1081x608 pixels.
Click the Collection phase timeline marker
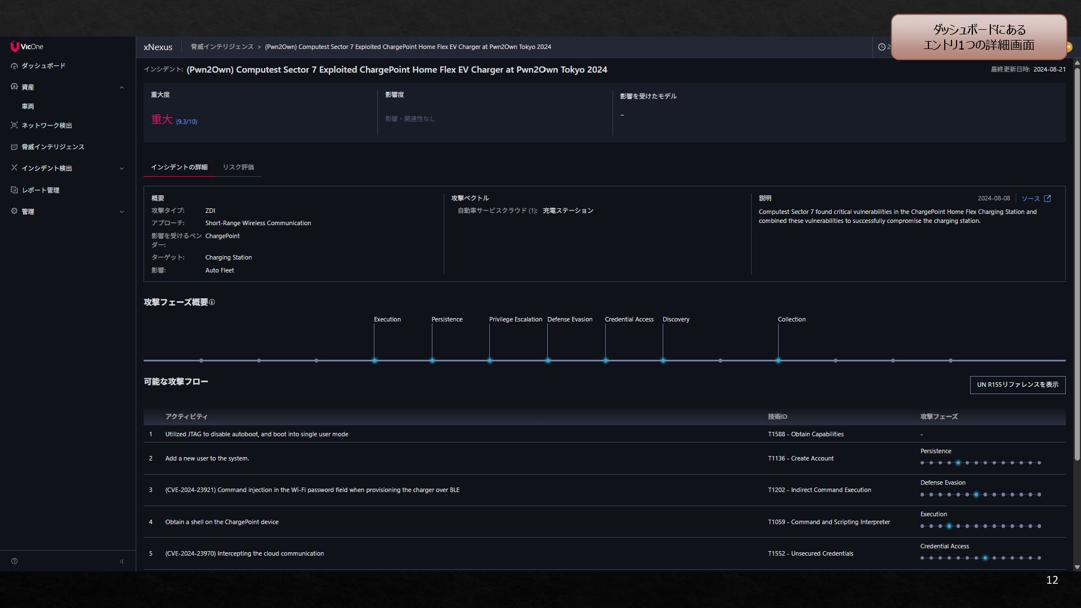coord(778,360)
